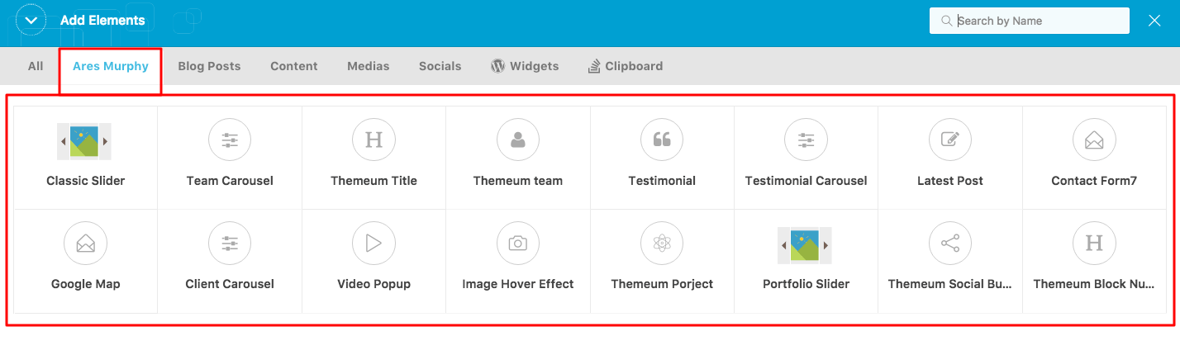Choose the Themeum Porject atom icon

tap(662, 244)
